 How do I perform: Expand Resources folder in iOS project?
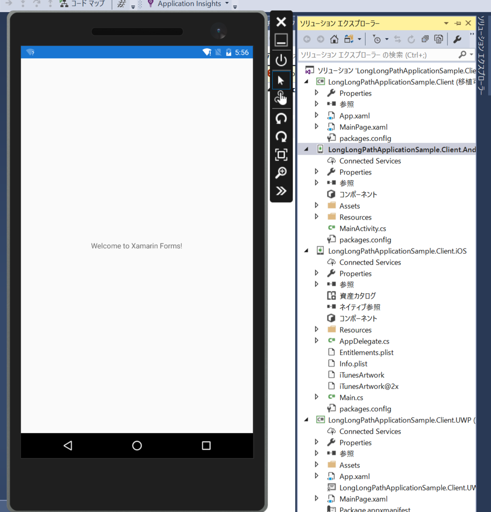[316, 329]
